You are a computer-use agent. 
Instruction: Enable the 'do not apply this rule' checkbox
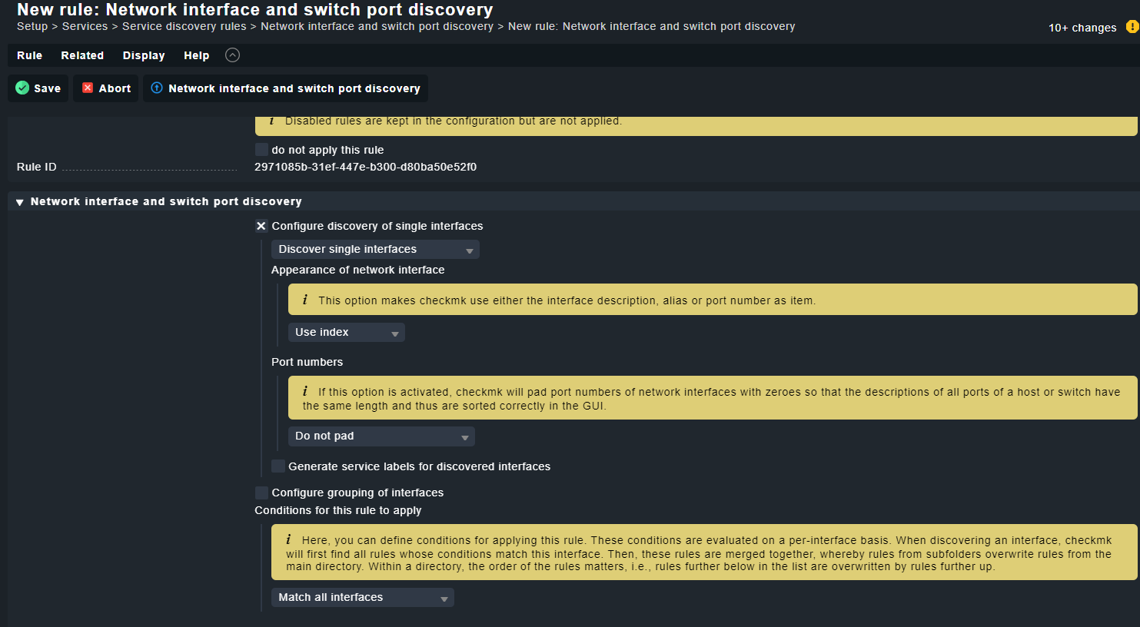click(x=261, y=150)
